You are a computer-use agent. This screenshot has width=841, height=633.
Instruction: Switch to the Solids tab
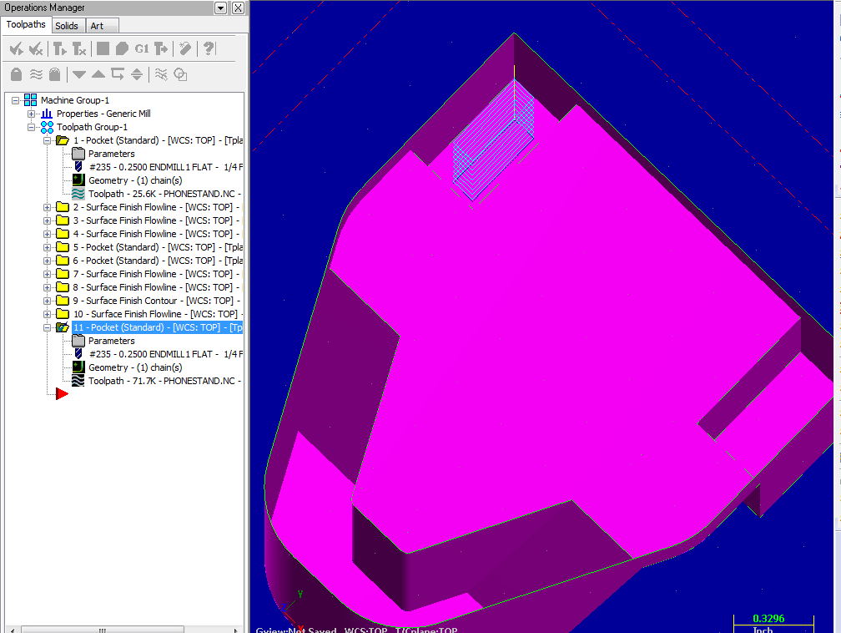[66, 26]
